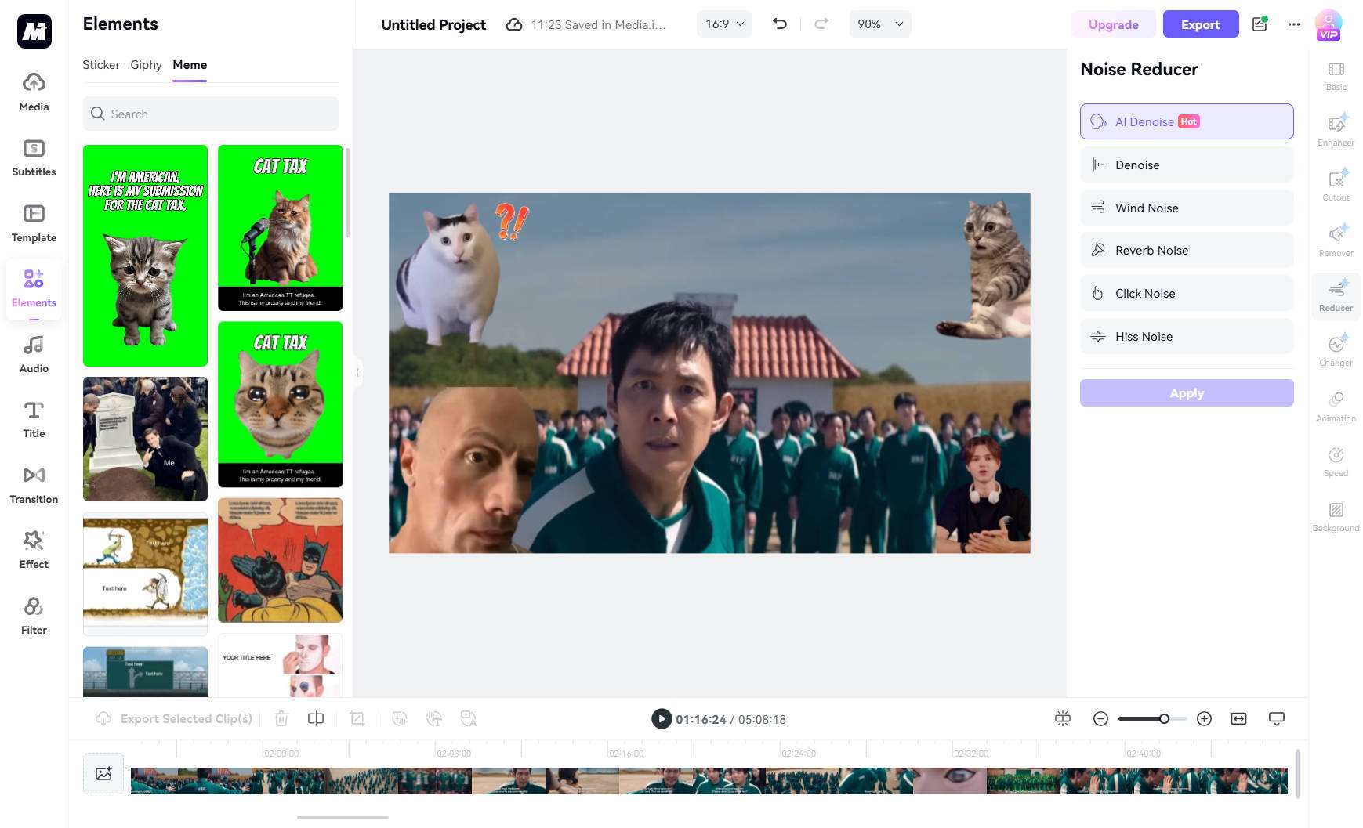Image resolution: width=1363 pixels, height=828 pixels.
Task: Open the 16:9 aspect ratio dropdown
Action: [723, 24]
